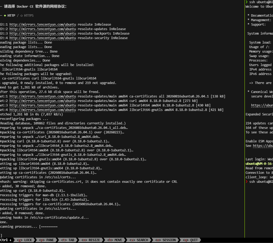Open PANE mode in the status bar
This screenshot has height=243, width=273.
coord(46,240)
